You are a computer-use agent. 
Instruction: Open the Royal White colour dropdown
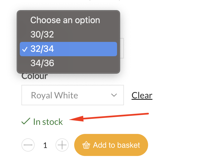pos(73,95)
